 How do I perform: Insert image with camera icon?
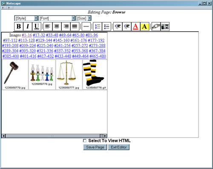(x=165, y=26)
